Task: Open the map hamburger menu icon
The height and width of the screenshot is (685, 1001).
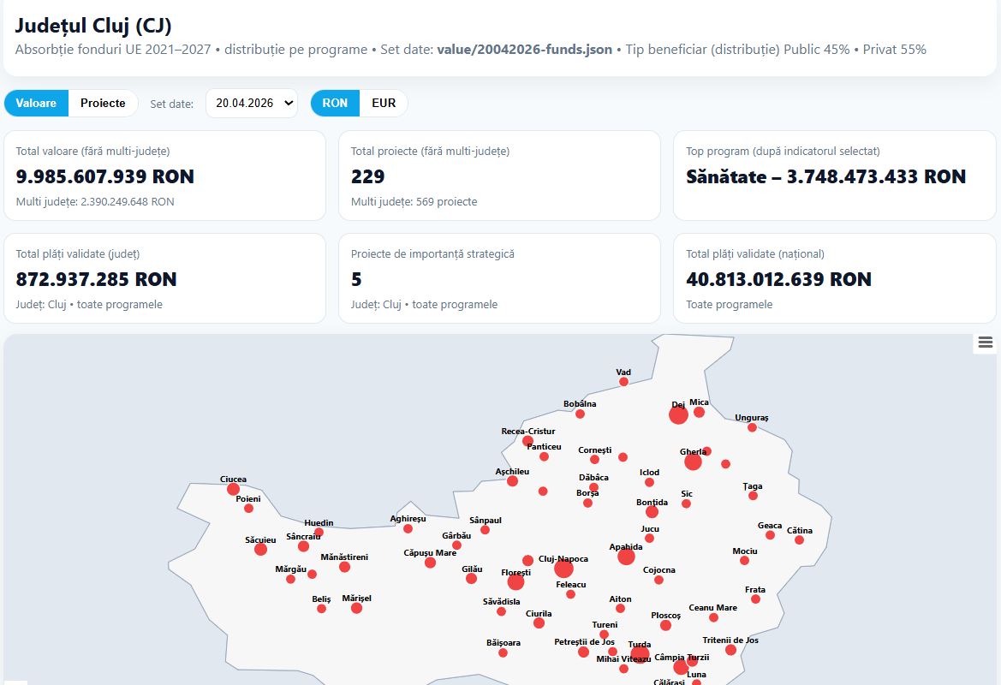Action: click(985, 342)
